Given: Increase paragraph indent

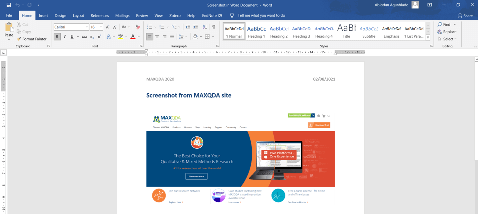Looking at the screenshot, I should [x=195, y=27].
